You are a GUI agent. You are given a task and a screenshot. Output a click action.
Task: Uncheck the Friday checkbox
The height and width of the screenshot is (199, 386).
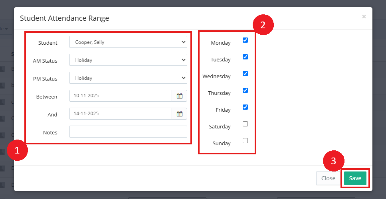pos(245,107)
